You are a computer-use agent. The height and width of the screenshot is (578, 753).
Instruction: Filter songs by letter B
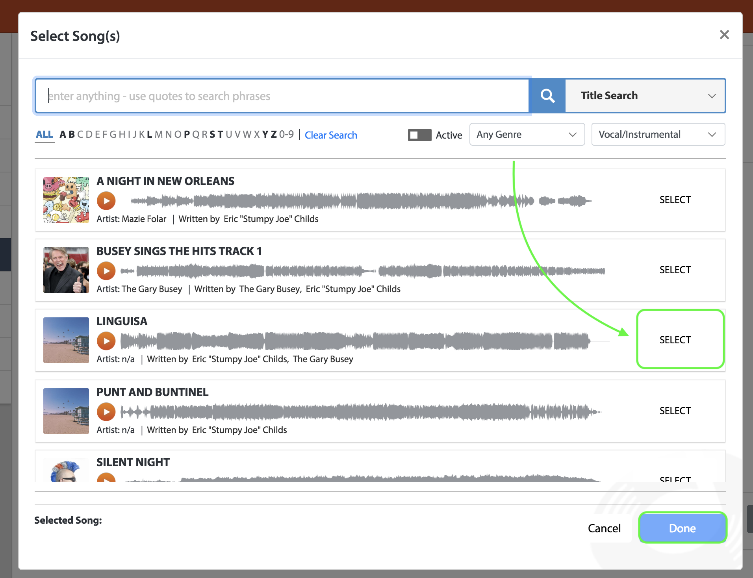(x=72, y=135)
